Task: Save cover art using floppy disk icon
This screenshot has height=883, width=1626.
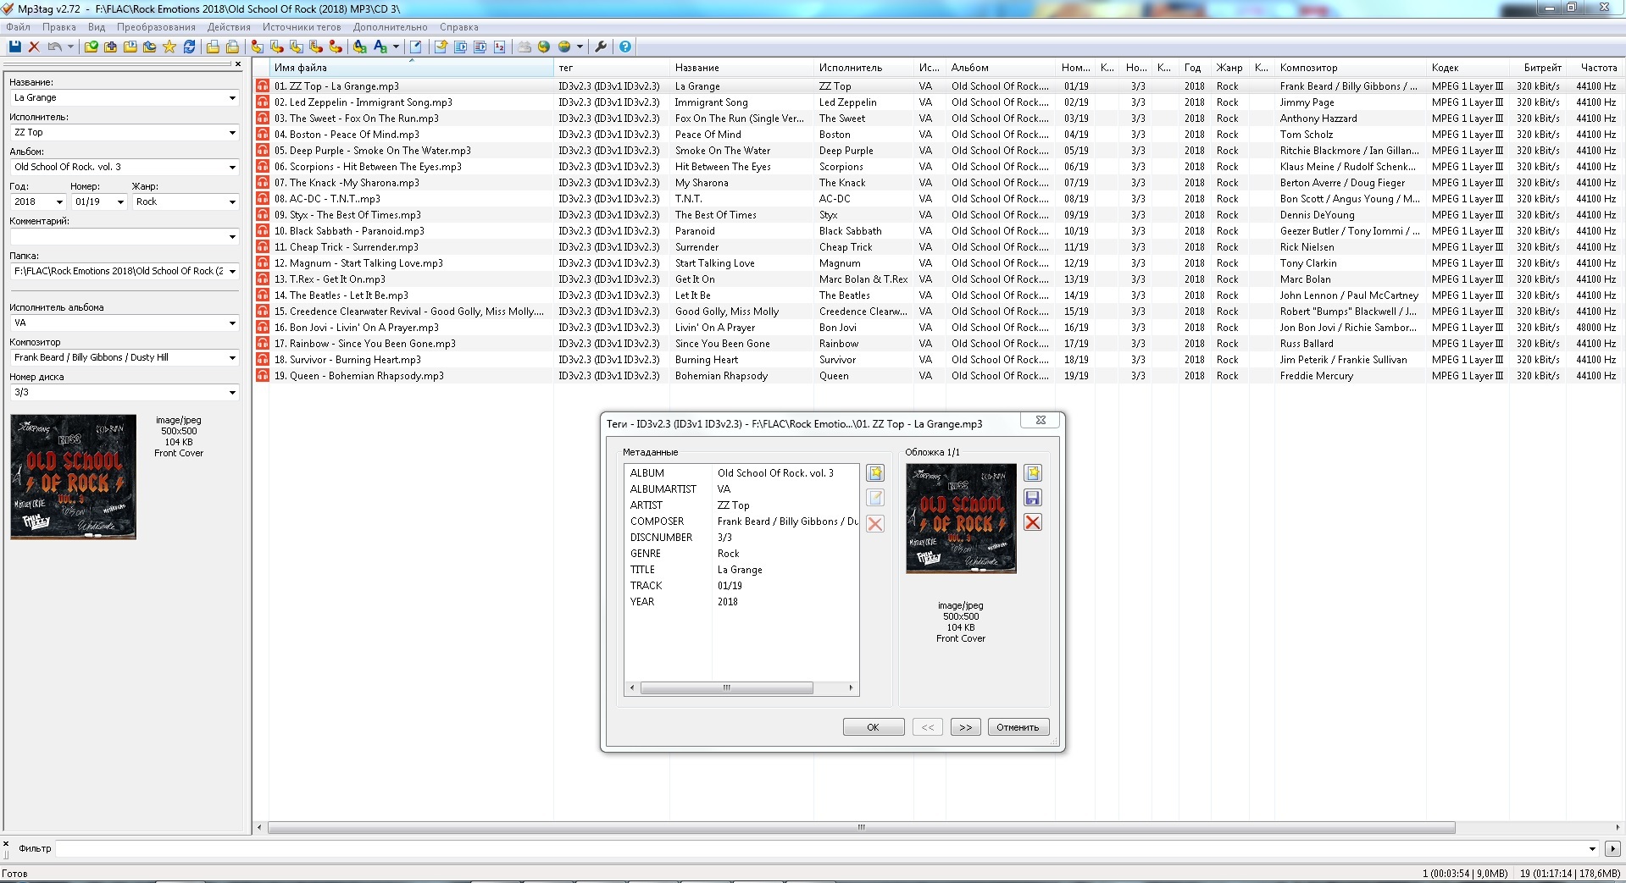Action: coord(1032,498)
